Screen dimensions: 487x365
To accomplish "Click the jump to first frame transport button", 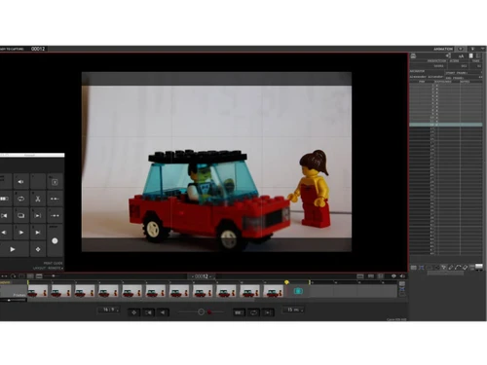I will pyautogui.click(x=148, y=312).
